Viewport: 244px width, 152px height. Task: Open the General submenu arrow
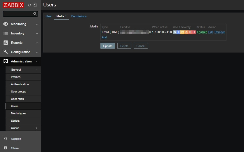point(37,69)
